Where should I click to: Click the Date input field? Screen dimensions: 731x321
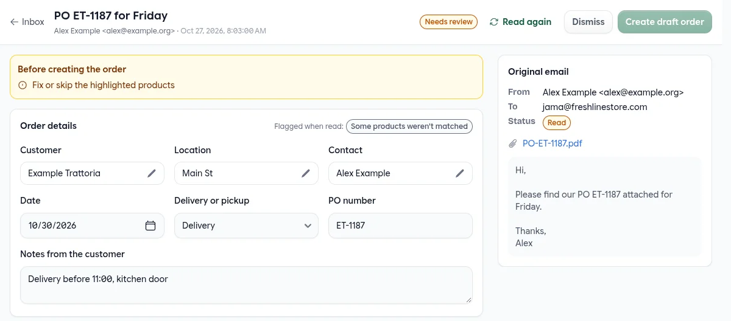click(x=92, y=226)
